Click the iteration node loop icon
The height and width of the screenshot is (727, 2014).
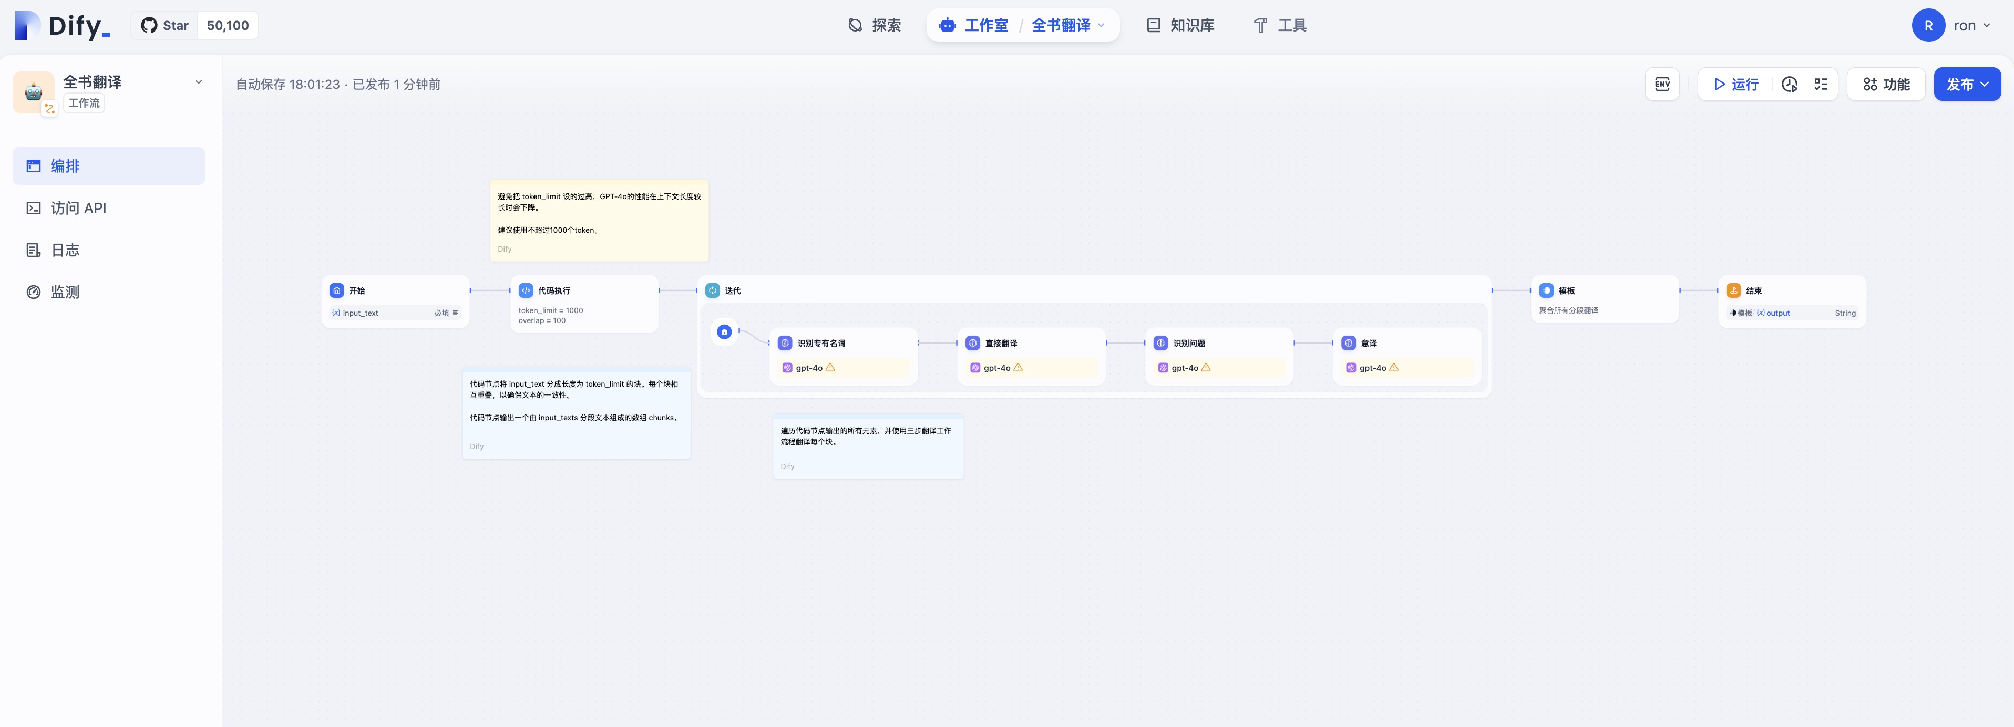[x=712, y=290]
